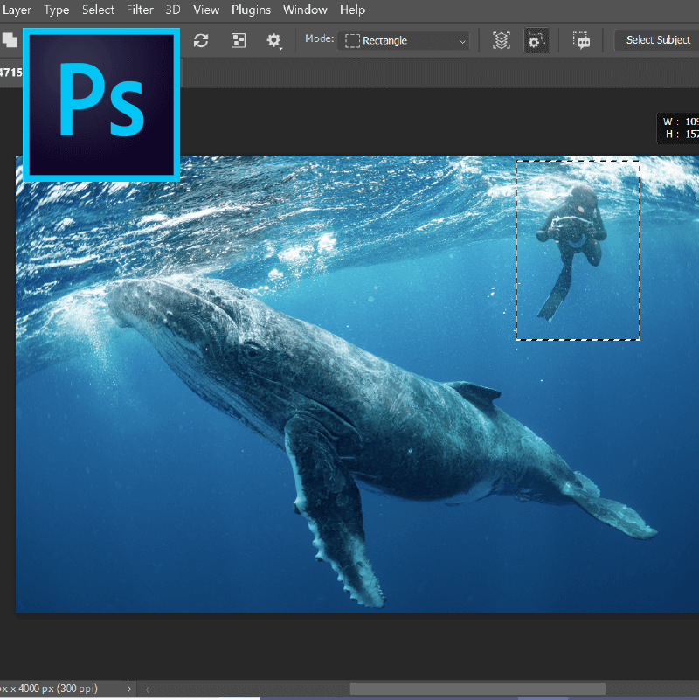This screenshot has width=699, height=700.
Task: Open the gear options in the toolbar
Action: [x=274, y=40]
